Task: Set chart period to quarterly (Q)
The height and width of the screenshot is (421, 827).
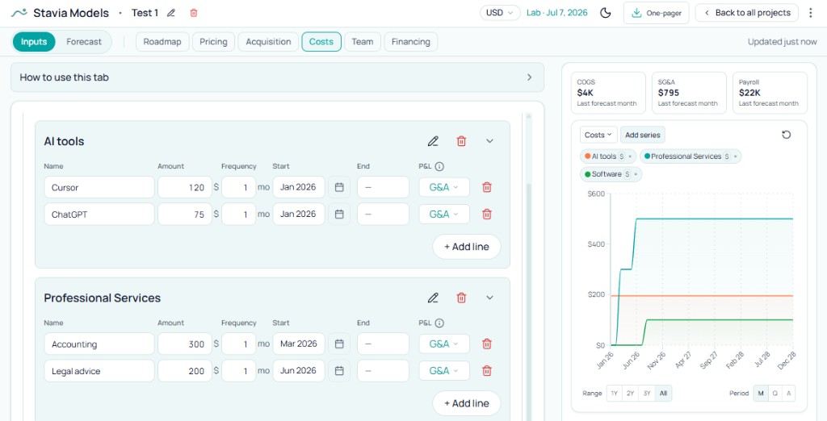Action: click(775, 394)
